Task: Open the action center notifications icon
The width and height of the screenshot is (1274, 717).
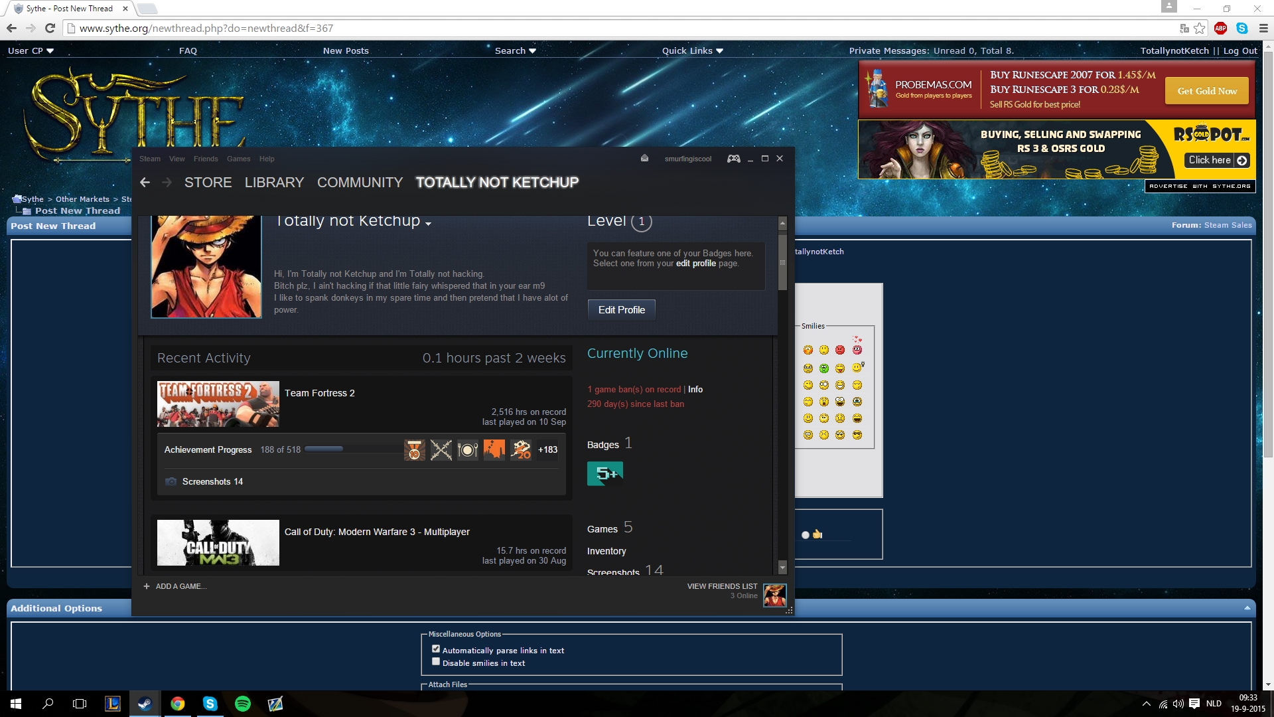Action: (x=1194, y=704)
